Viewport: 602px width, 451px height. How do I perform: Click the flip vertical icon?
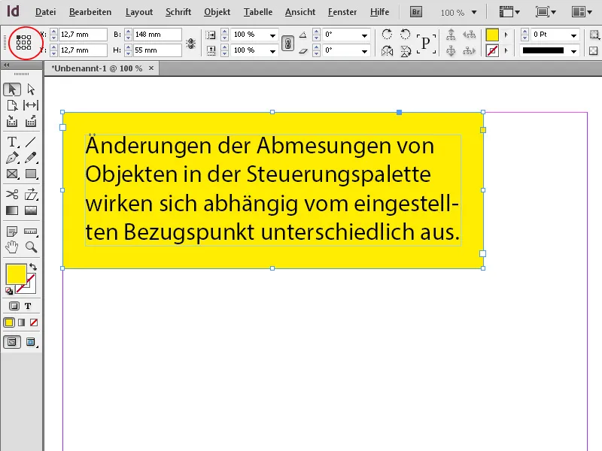[x=405, y=50]
